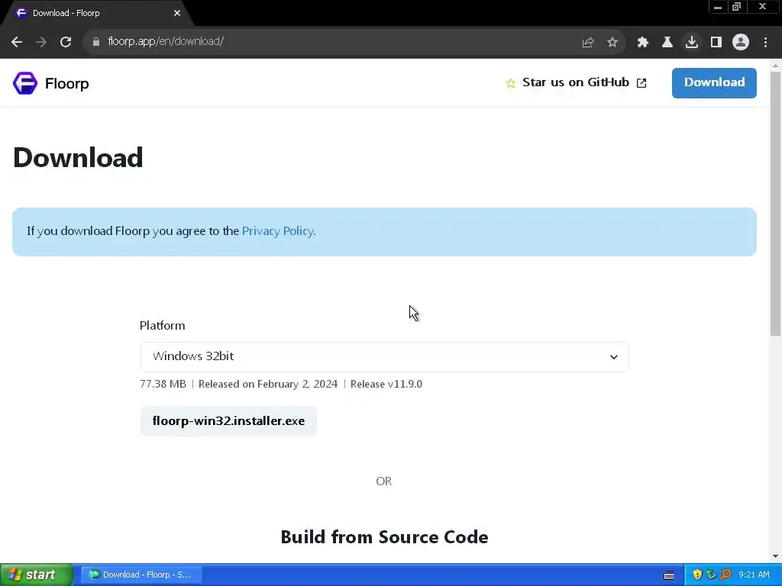
Task: Open the Windows start menu
Action: pos(36,575)
